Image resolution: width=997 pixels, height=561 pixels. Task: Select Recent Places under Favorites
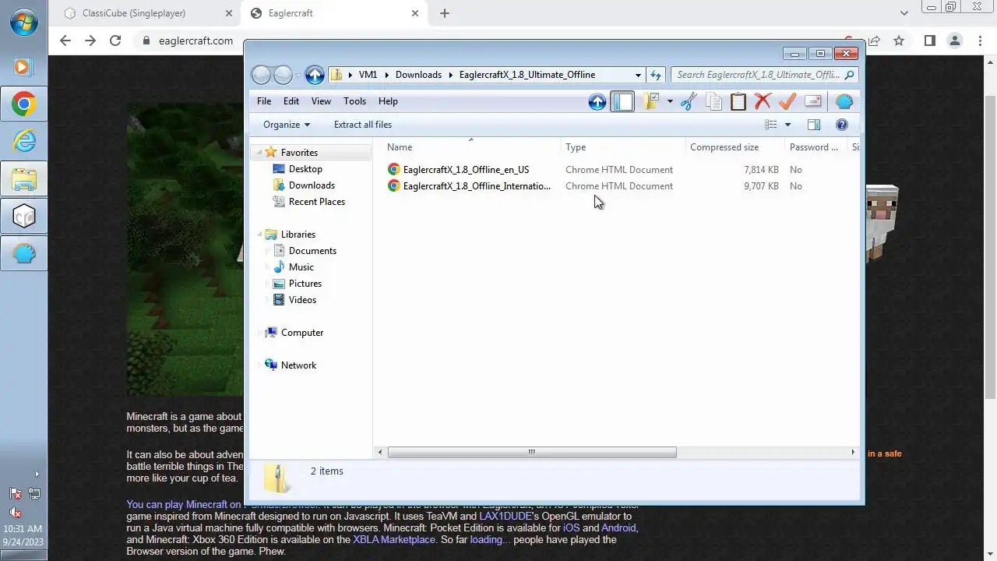point(316,202)
